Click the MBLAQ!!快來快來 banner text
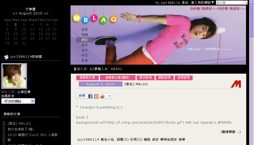 click(x=209, y=49)
